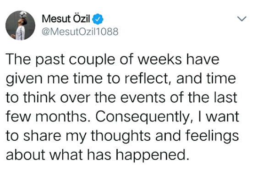Screen dimensions: 263x175
Task: Select the phrase "The past couple" in tweet
Action: [60, 59]
